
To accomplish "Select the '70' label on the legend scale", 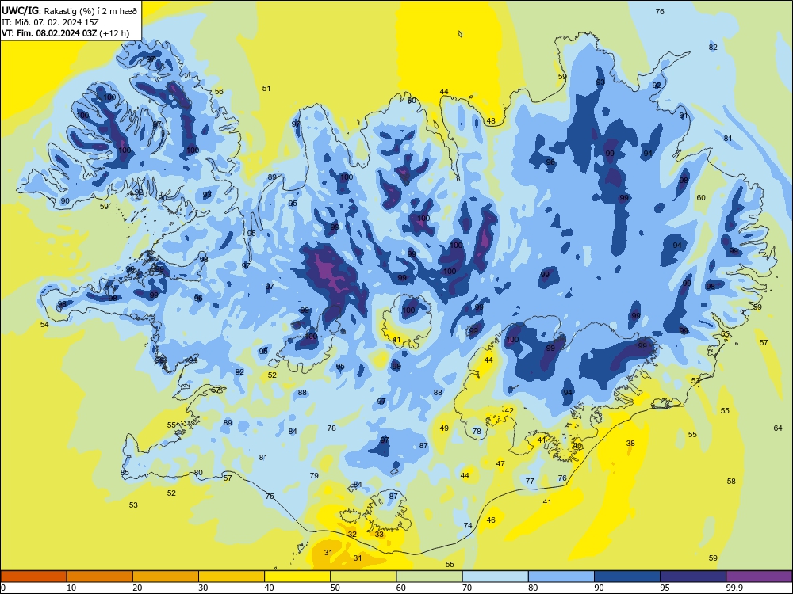I will 467,588.
